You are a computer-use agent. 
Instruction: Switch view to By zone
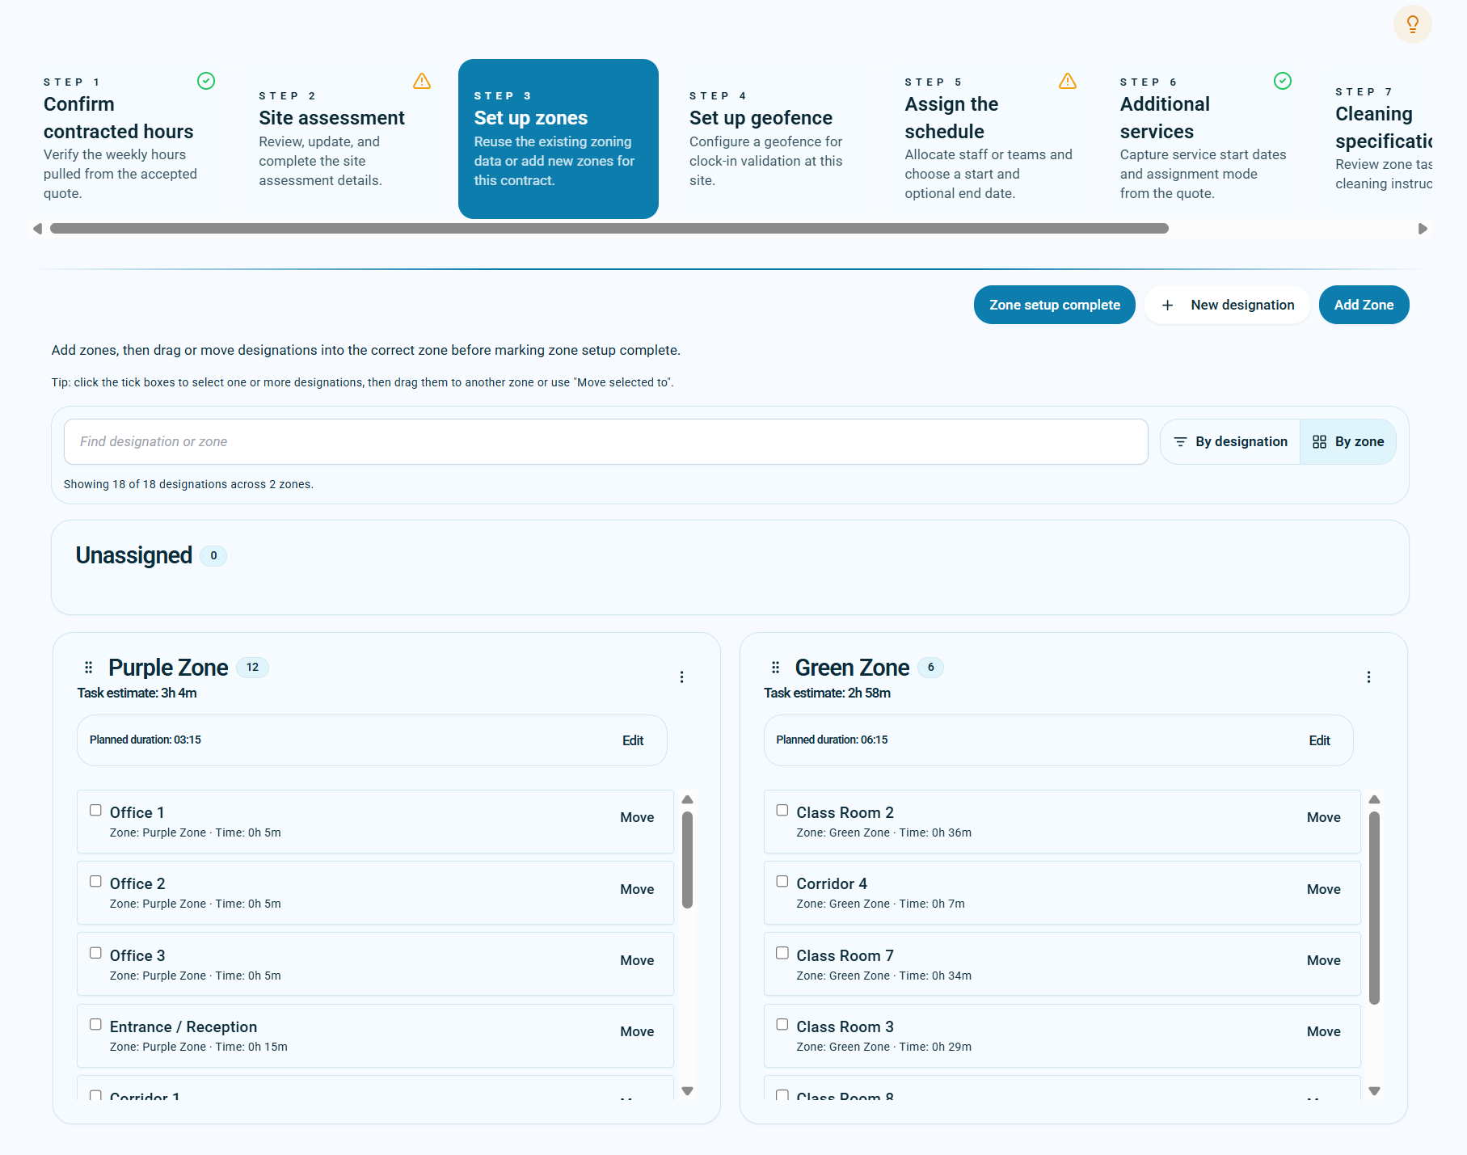click(x=1348, y=442)
